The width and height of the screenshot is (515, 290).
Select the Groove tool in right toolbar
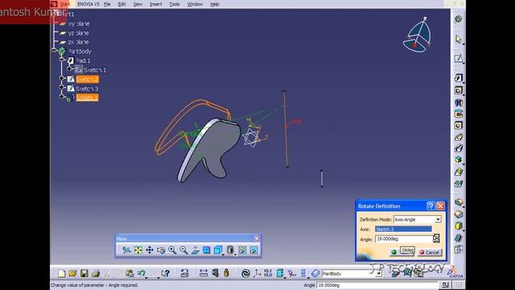tap(459, 114)
